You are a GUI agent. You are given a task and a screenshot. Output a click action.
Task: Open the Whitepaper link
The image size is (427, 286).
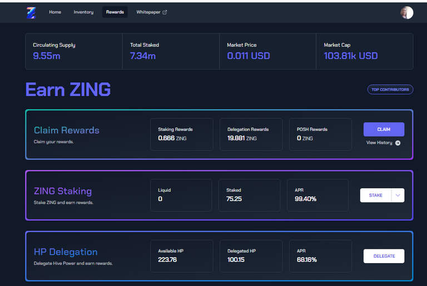pyautogui.click(x=152, y=12)
